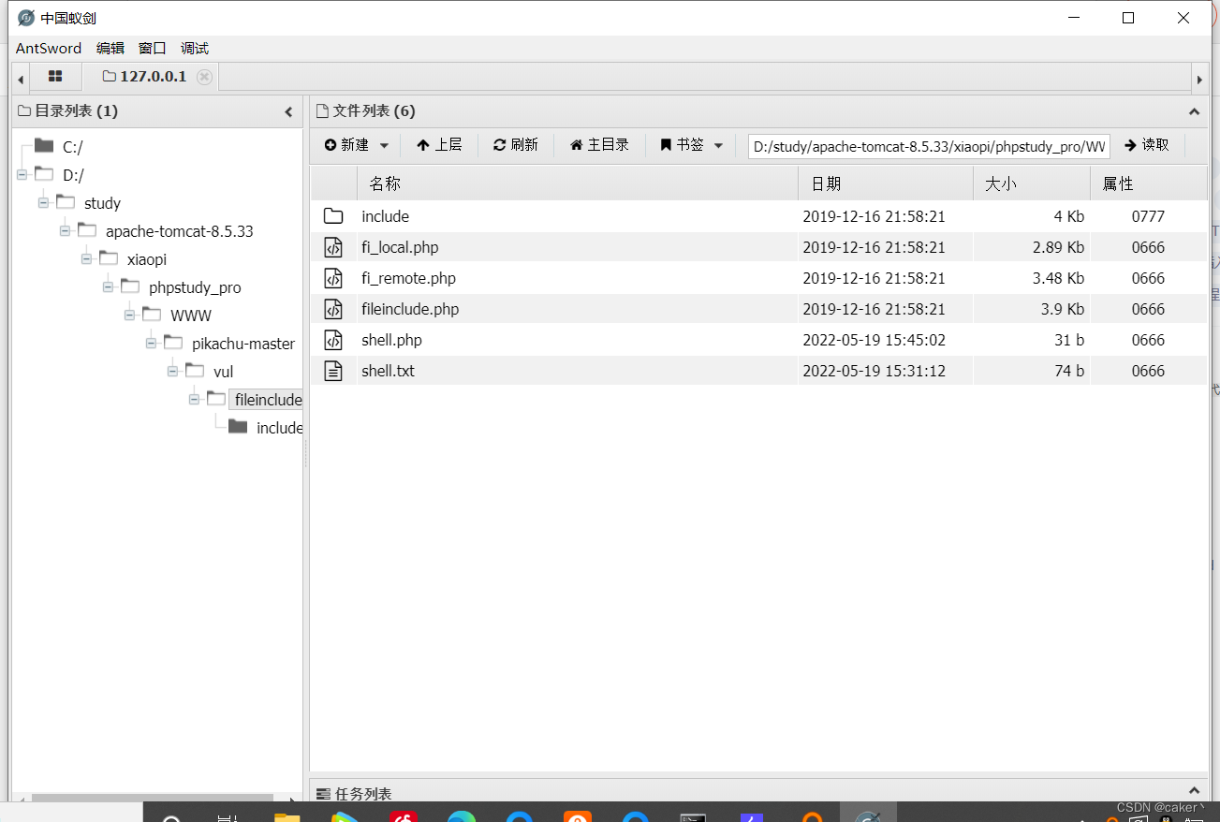The image size is (1220, 822).
Task: Select the shell.php file name
Action: [391, 340]
